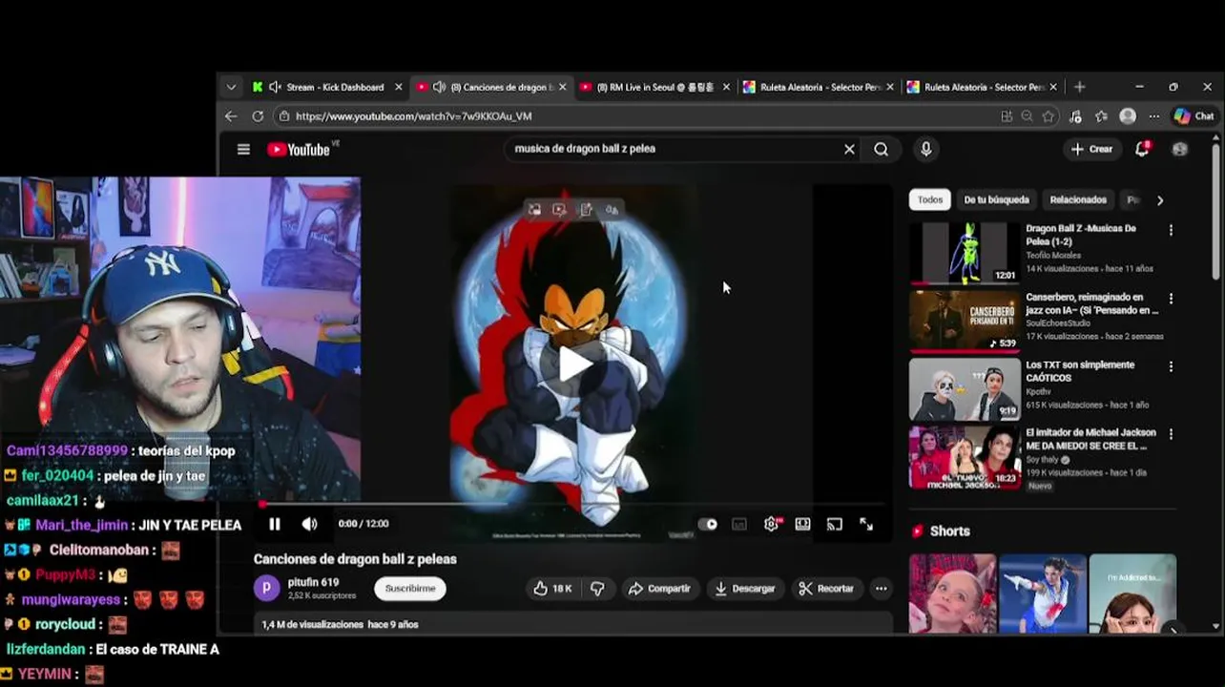Click the Crear button
Image resolution: width=1225 pixels, height=687 pixels.
pos(1091,149)
